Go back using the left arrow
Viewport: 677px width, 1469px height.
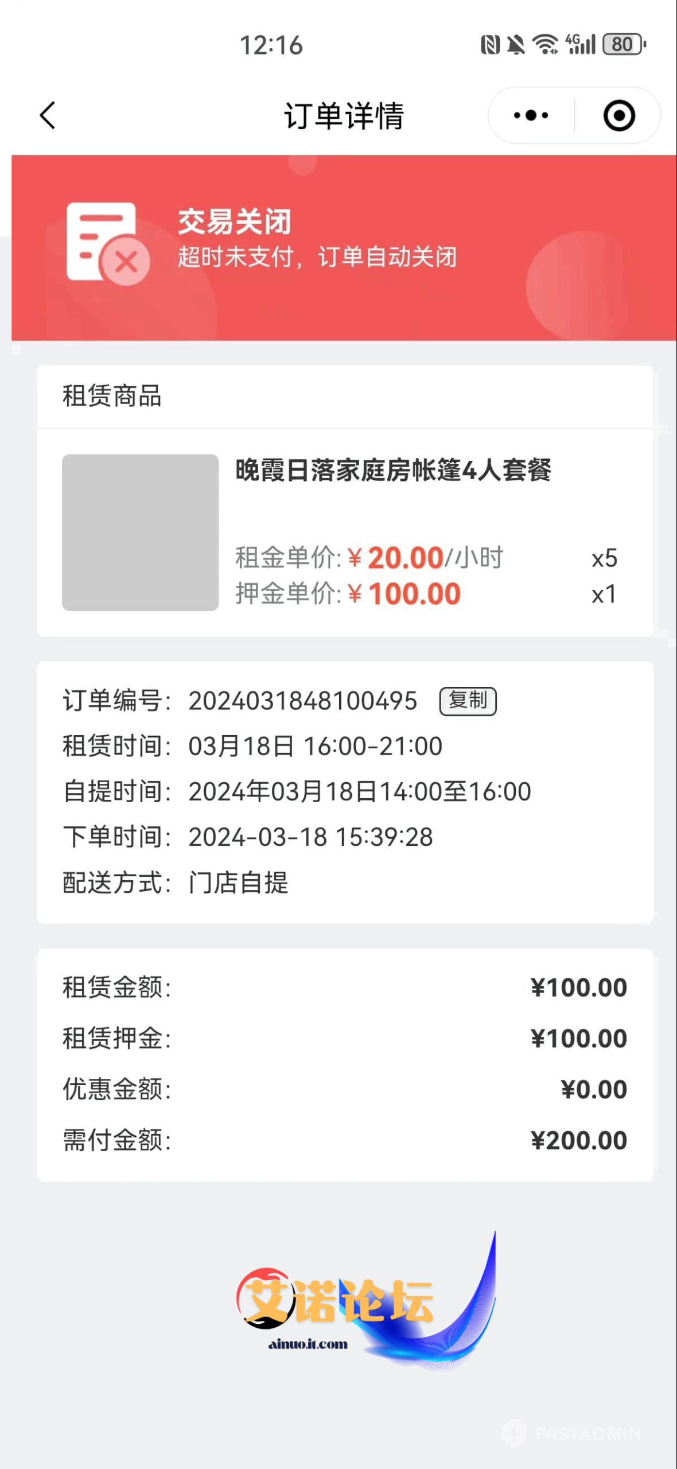(48, 115)
